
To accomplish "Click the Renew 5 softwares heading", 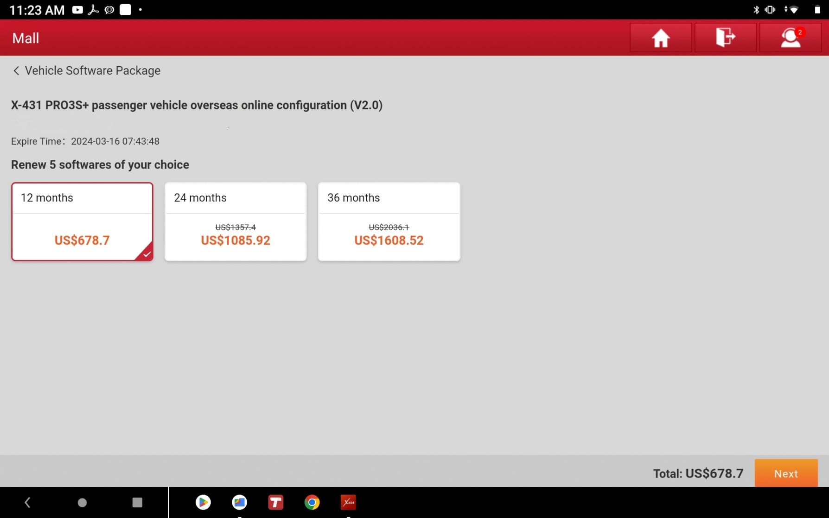I will 100,164.
